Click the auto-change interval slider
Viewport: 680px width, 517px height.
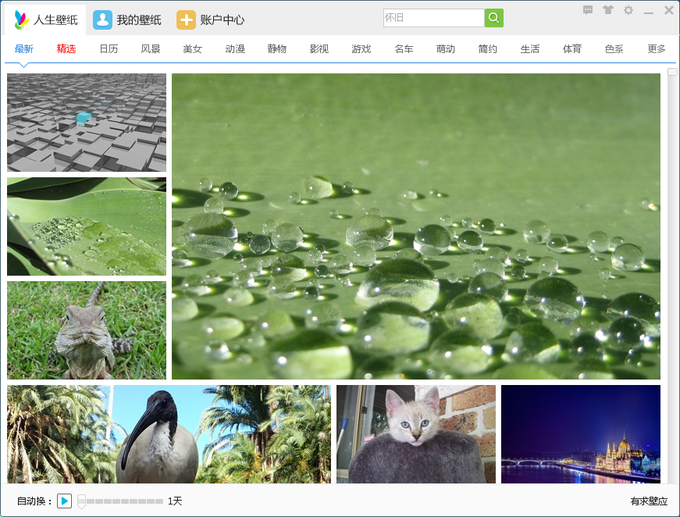(x=121, y=501)
